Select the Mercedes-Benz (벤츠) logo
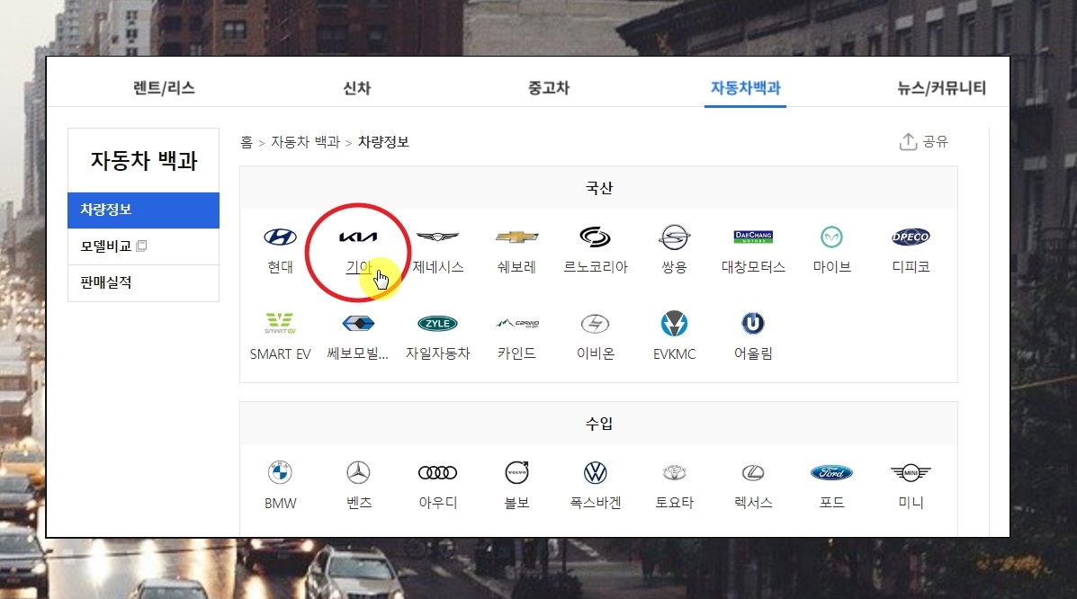The image size is (1077, 599). 358,472
